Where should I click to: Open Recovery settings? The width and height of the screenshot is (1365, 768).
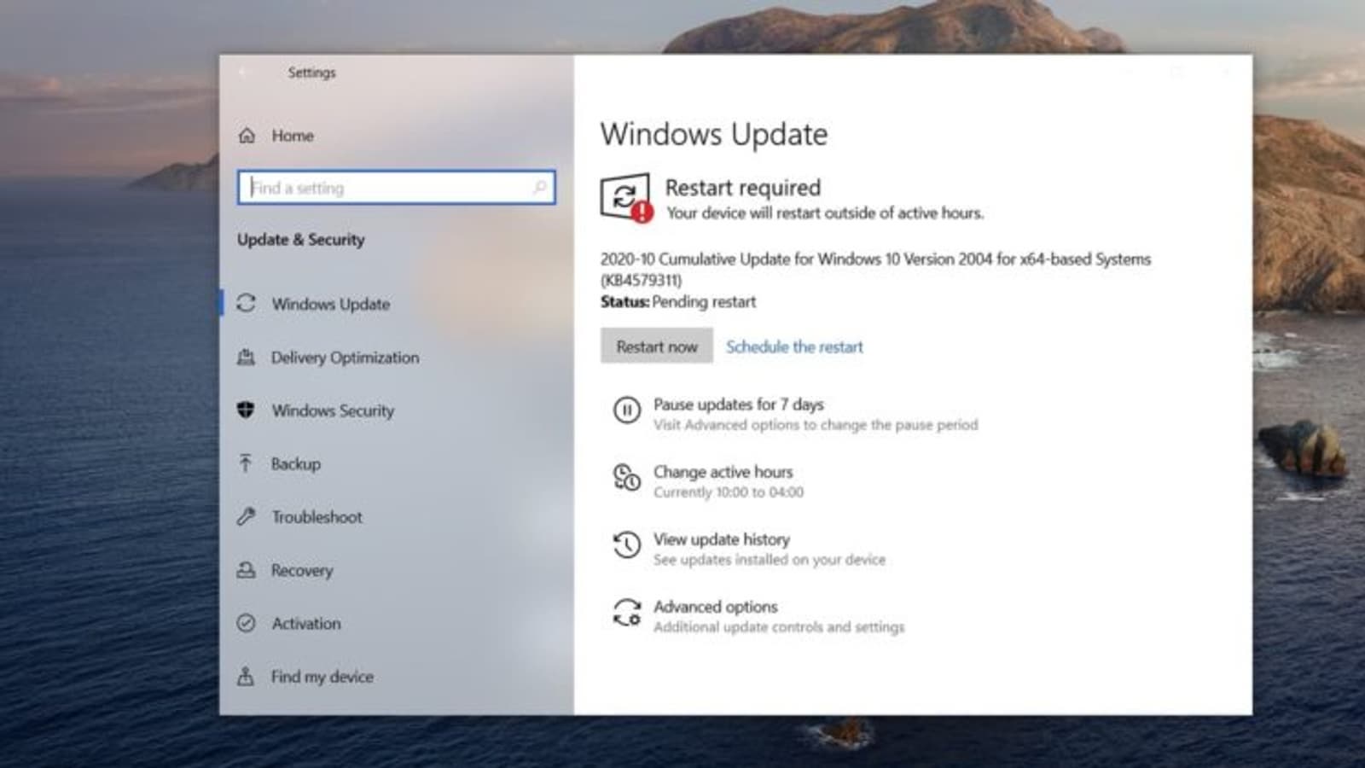pyautogui.click(x=302, y=570)
